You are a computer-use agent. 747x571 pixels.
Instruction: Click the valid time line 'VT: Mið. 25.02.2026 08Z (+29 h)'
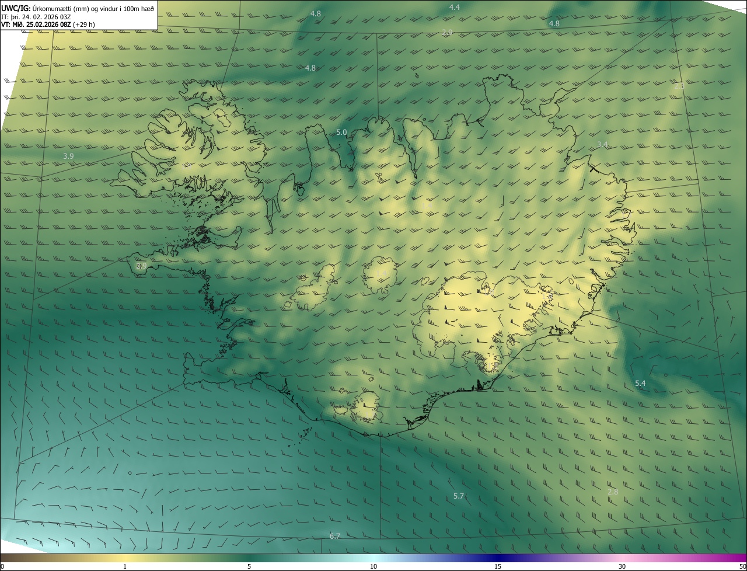pos(48,25)
